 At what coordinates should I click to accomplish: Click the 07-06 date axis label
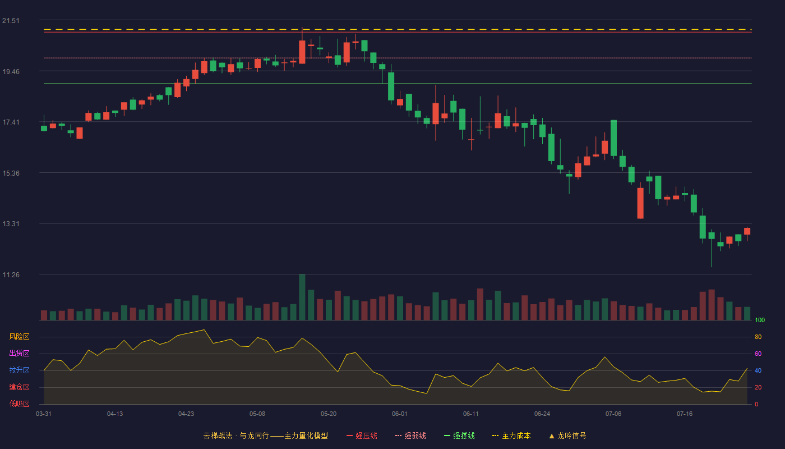point(613,414)
